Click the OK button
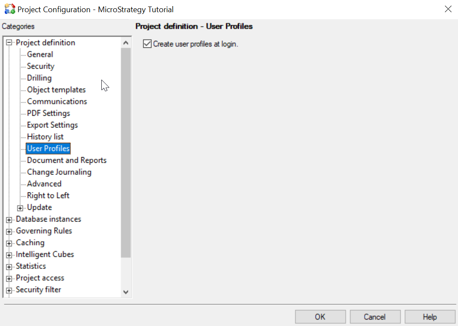The width and height of the screenshot is (458, 326). point(320,316)
